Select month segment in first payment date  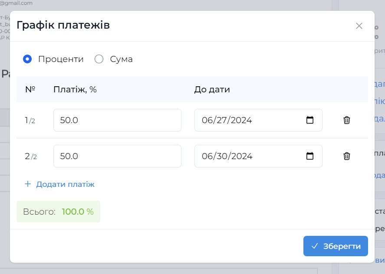pos(206,120)
